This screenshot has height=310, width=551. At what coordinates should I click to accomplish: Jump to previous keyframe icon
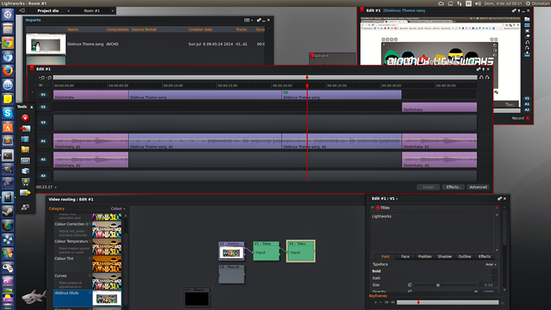[x=387, y=303]
